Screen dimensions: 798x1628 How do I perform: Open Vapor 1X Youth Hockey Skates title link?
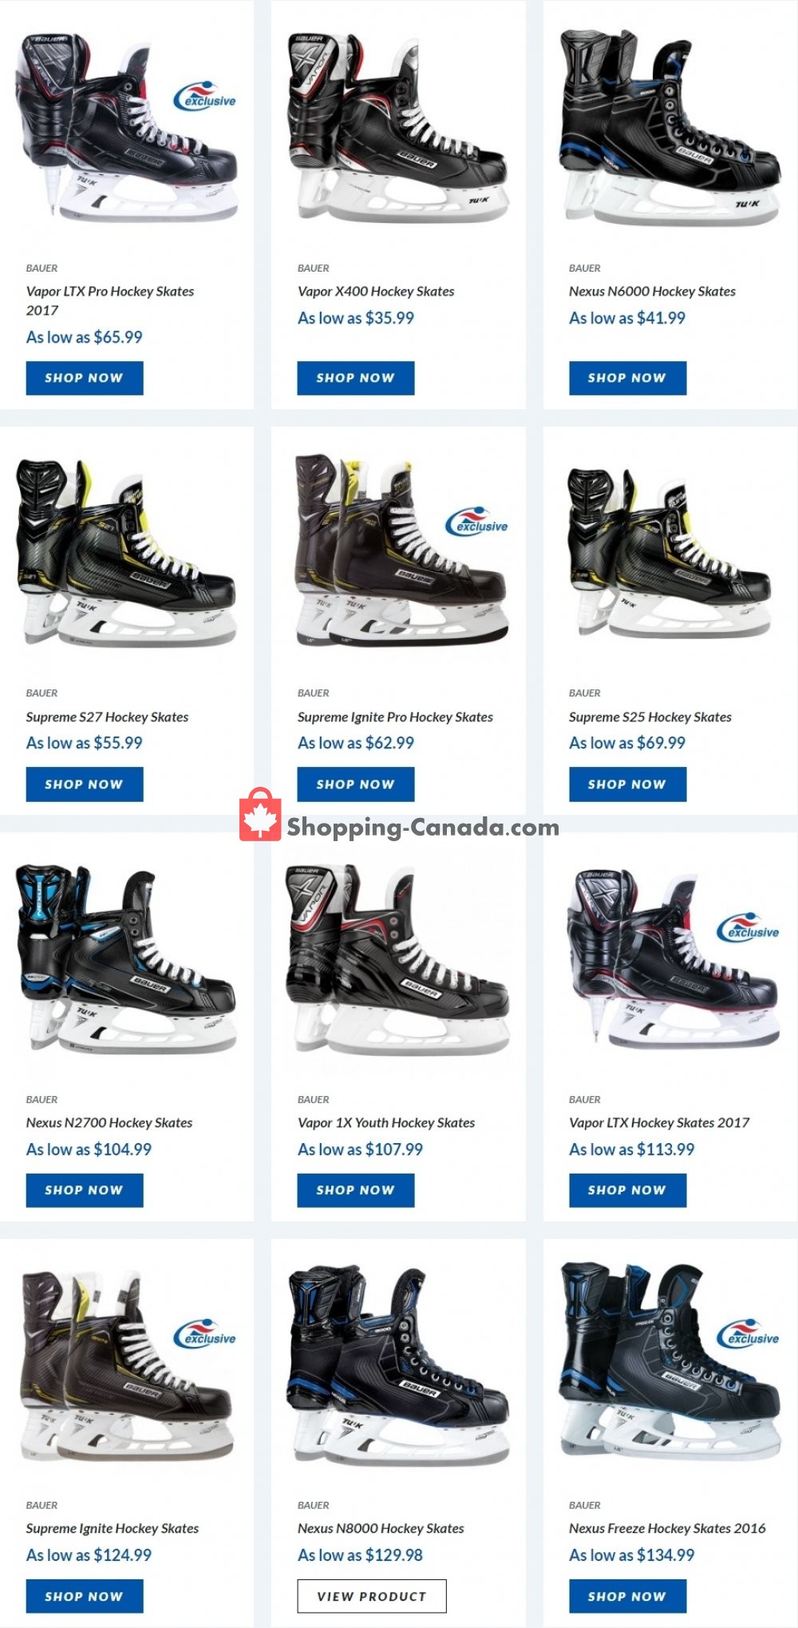click(x=386, y=1122)
